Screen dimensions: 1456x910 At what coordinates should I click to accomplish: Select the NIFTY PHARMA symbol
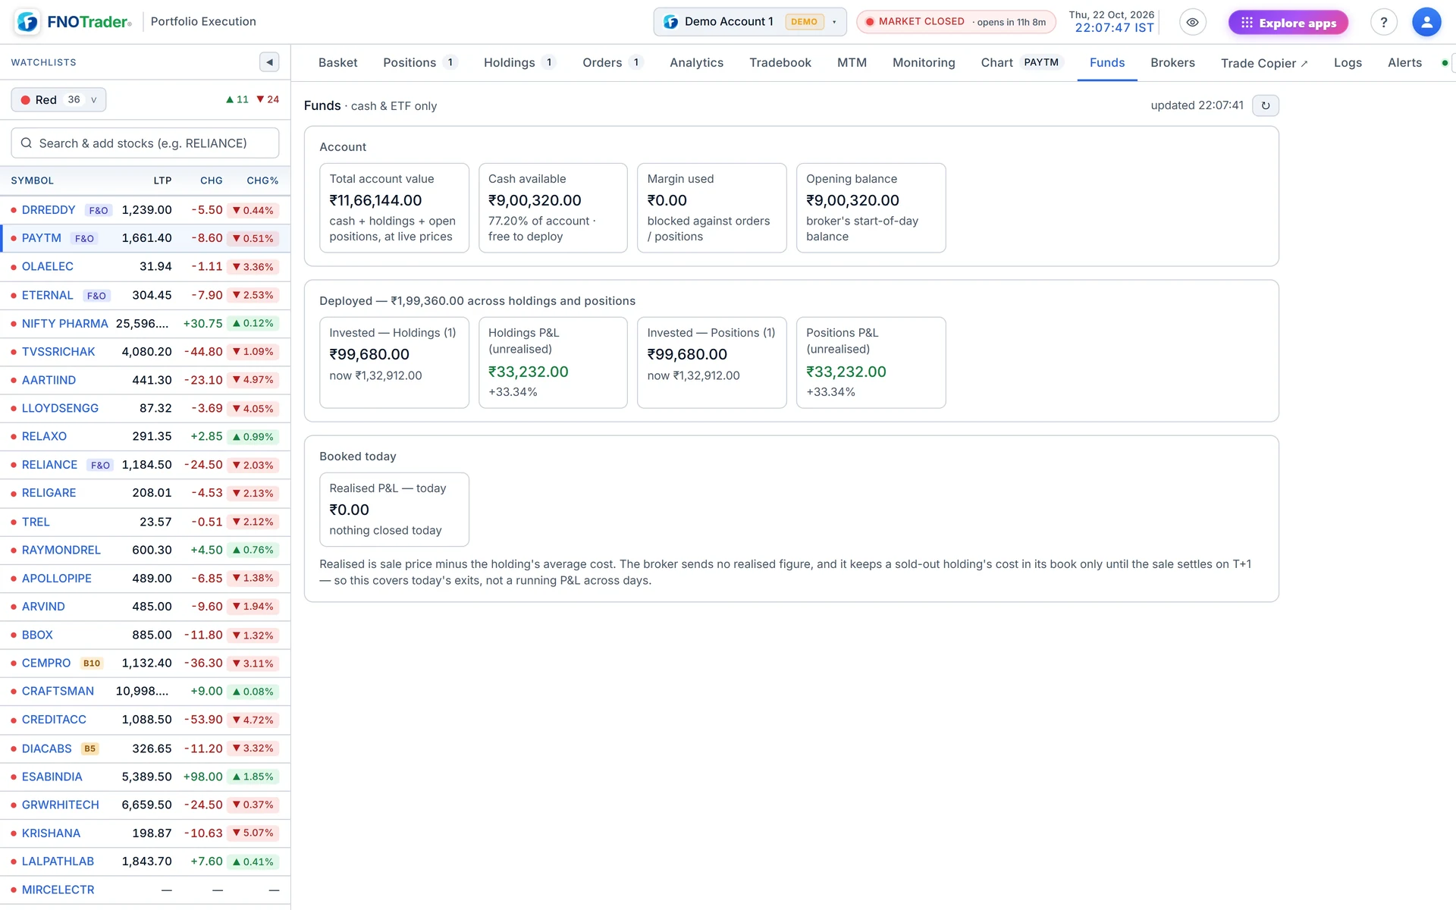pyautogui.click(x=64, y=324)
